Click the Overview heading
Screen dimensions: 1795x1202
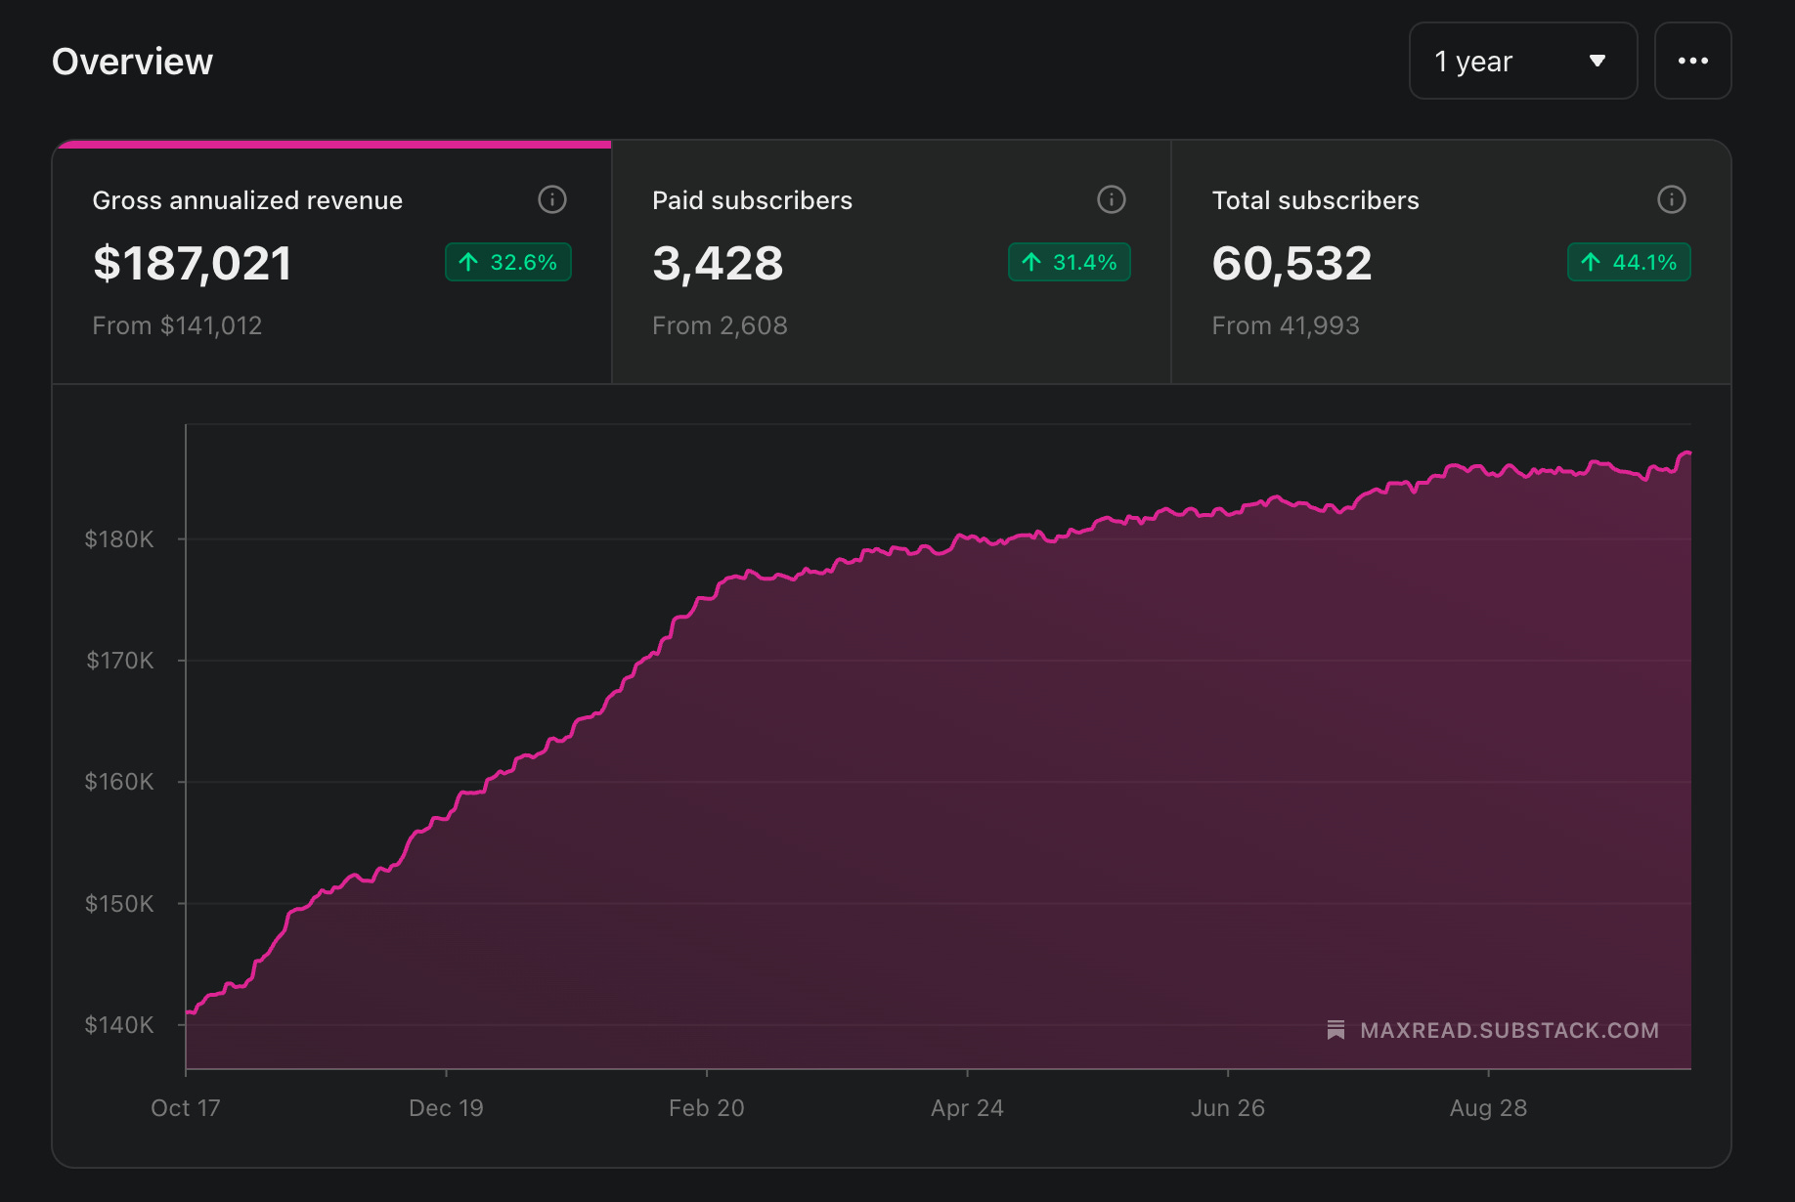click(x=132, y=62)
